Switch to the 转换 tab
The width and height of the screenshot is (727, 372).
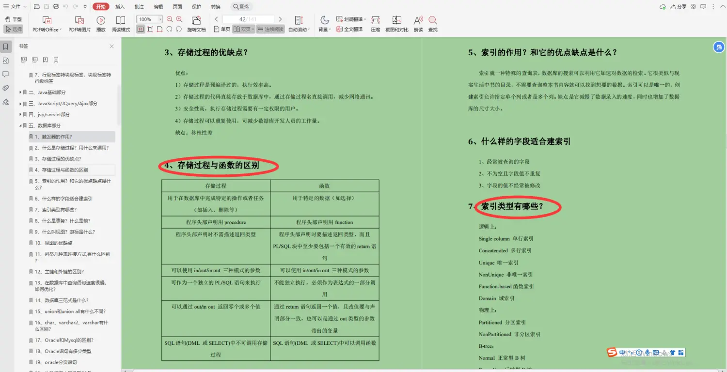pos(216,6)
